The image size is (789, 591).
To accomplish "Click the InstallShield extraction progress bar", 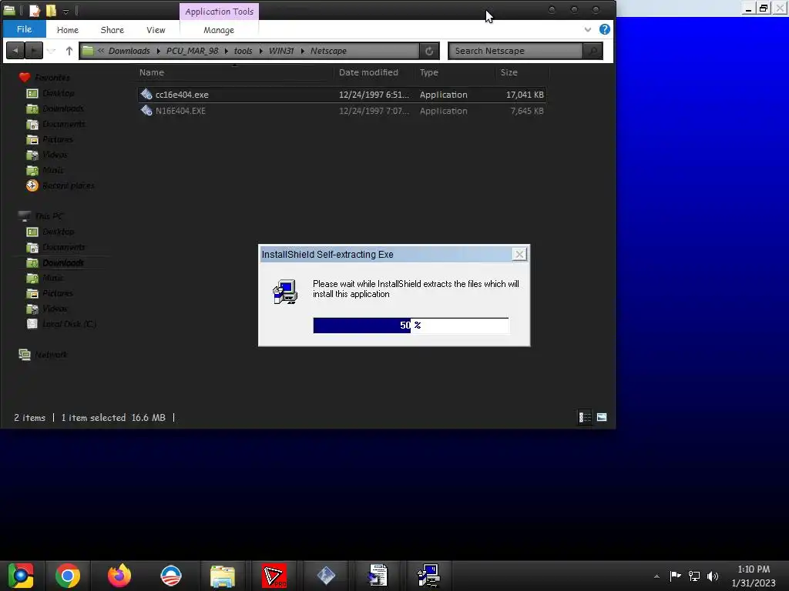I will [411, 326].
